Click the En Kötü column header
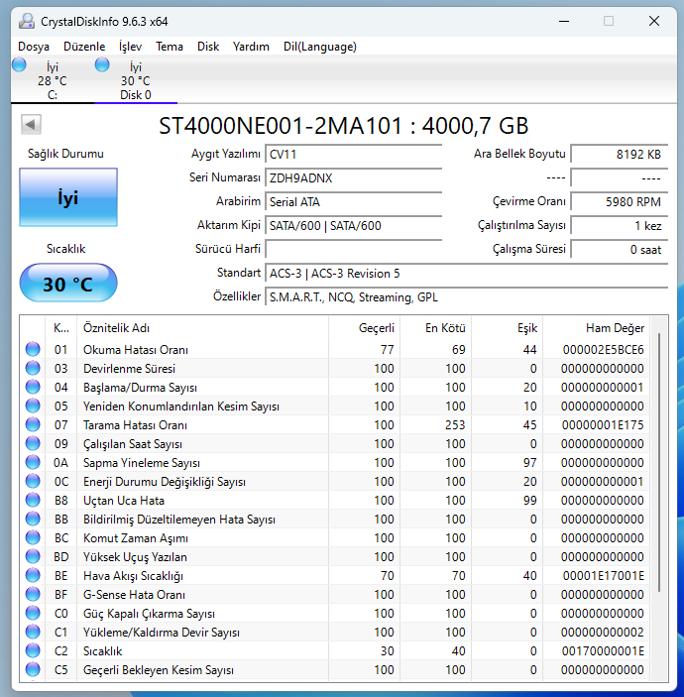684x697 pixels. pyautogui.click(x=436, y=328)
